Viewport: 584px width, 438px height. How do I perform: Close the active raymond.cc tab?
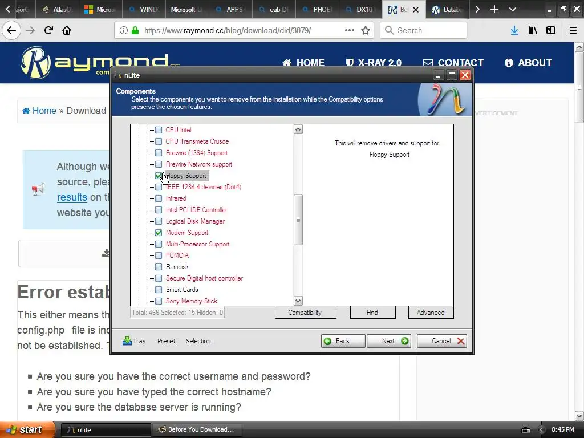(x=416, y=10)
